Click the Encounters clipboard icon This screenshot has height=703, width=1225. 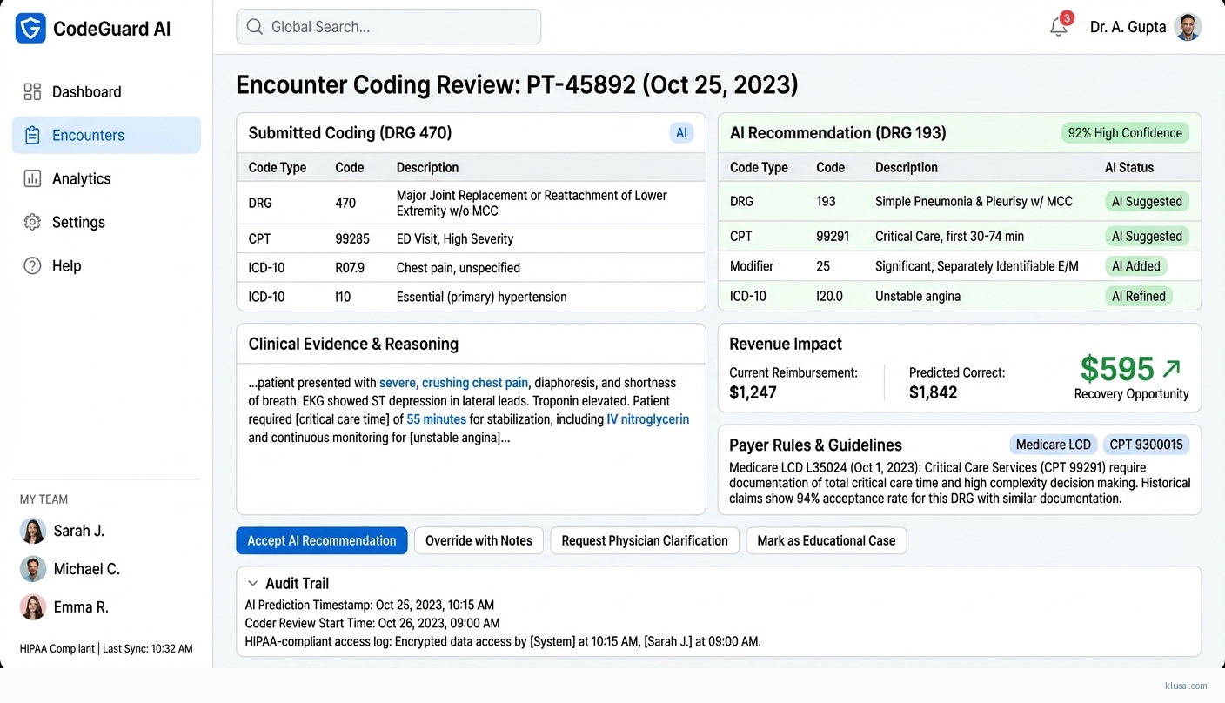(32, 135)
